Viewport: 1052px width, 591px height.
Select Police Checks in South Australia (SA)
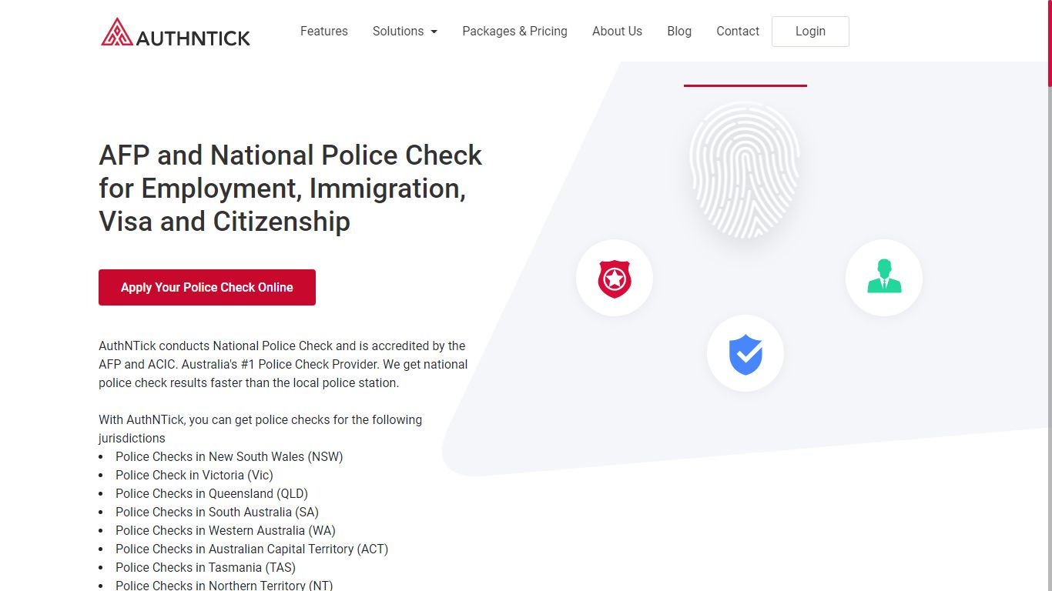tap(217, 512)
